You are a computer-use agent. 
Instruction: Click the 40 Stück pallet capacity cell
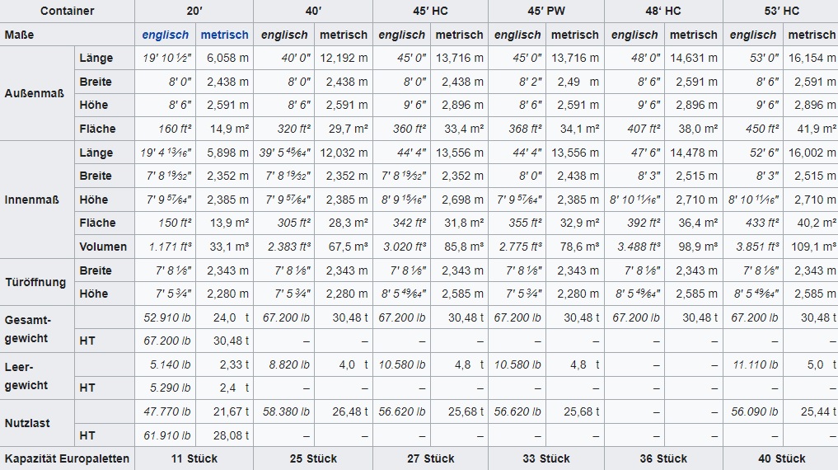780,458
